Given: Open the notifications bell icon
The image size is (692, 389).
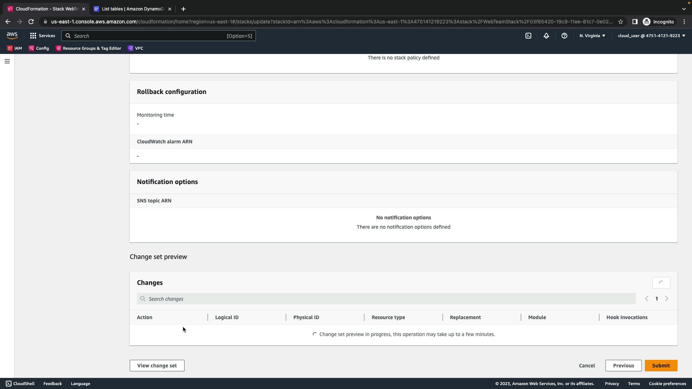Looking at the screenshot, I should tap(546, 36).
